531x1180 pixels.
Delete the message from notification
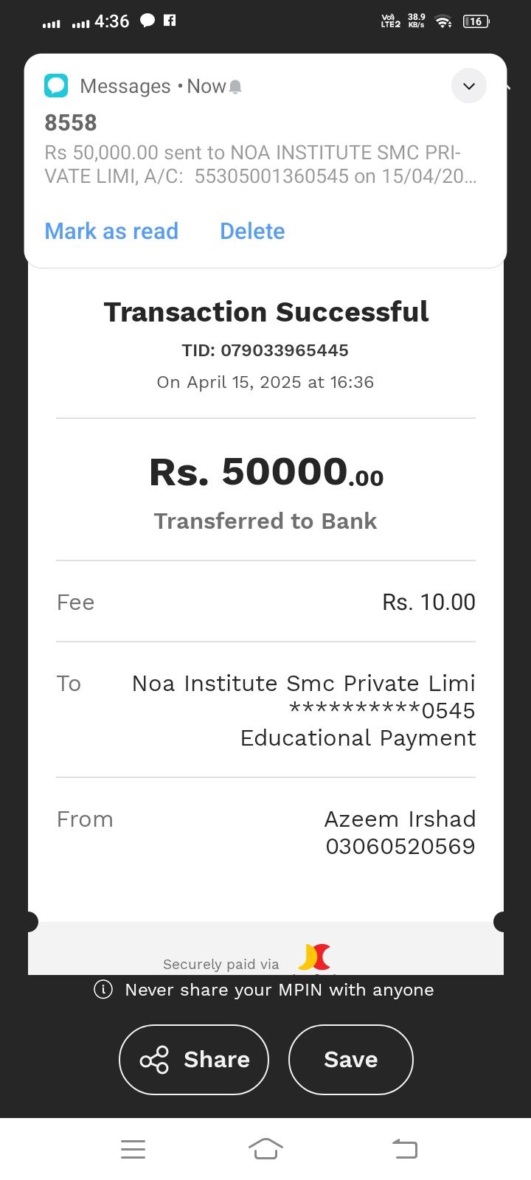click(x=252, y=231)
